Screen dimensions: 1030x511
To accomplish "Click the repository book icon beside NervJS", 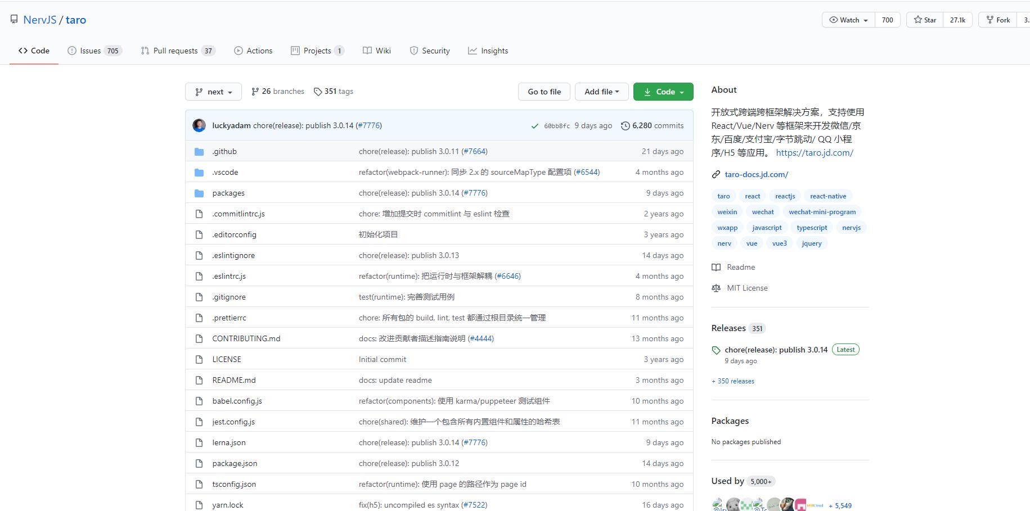I will [14, 20].
